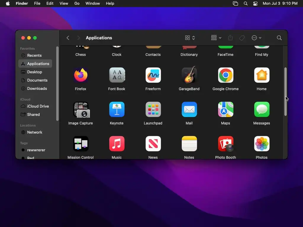The image size is (303, 227).
Task: Select the Messages bubble icon
Action: tap(262, 109)
